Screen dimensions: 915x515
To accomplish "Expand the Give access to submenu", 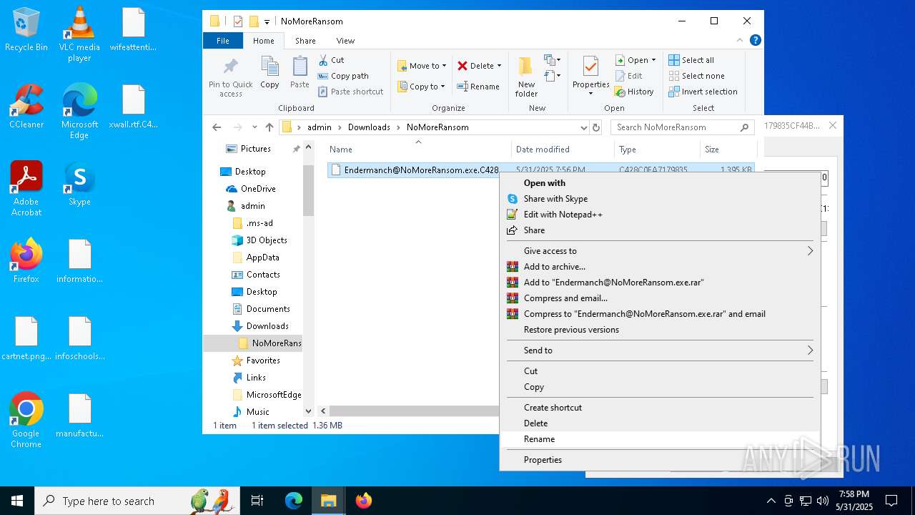I will point(660,251).
